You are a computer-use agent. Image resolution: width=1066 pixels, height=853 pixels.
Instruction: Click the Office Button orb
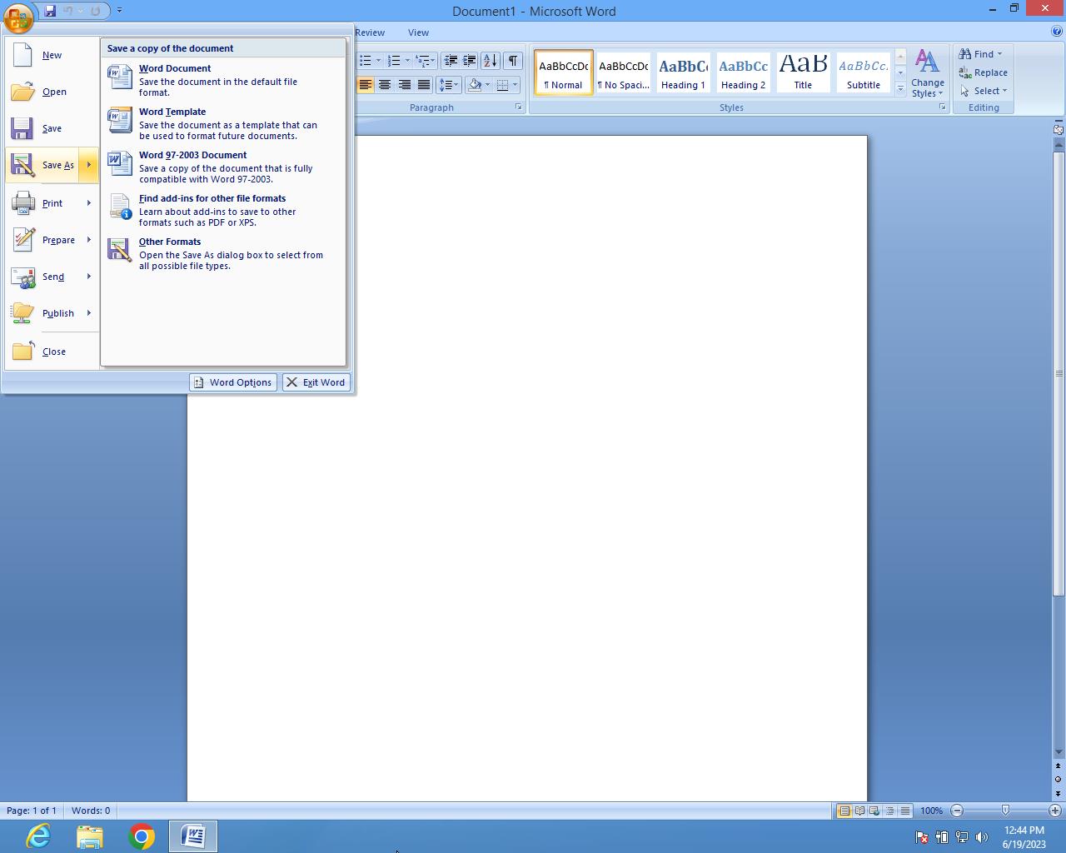[18, 17]
